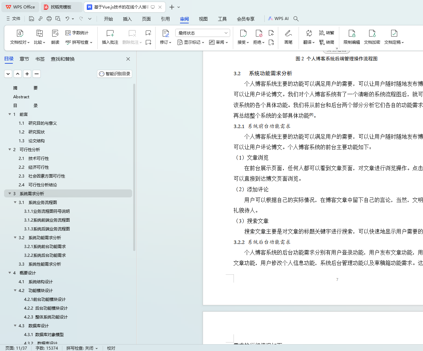Jump to previous revision icon
The width and height of the screenshot is (423, 351).
pyautogui.click(x=271, y=33)
